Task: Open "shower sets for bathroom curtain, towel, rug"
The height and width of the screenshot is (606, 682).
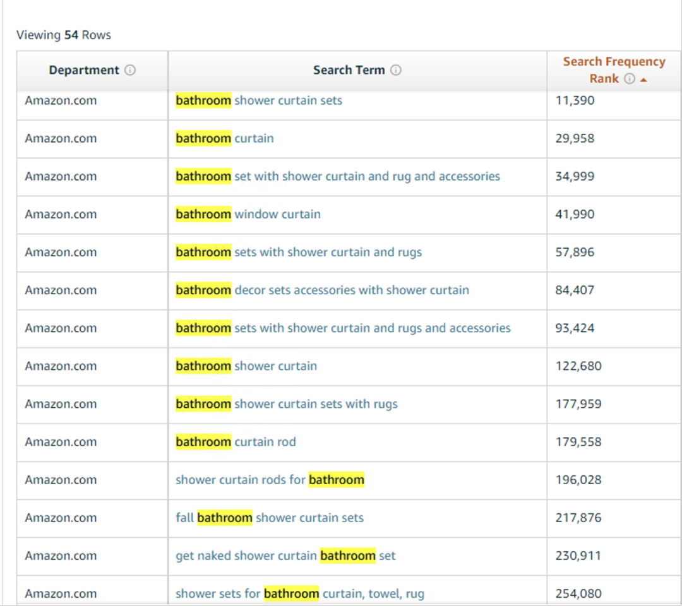Action: [x=300, y=593]
